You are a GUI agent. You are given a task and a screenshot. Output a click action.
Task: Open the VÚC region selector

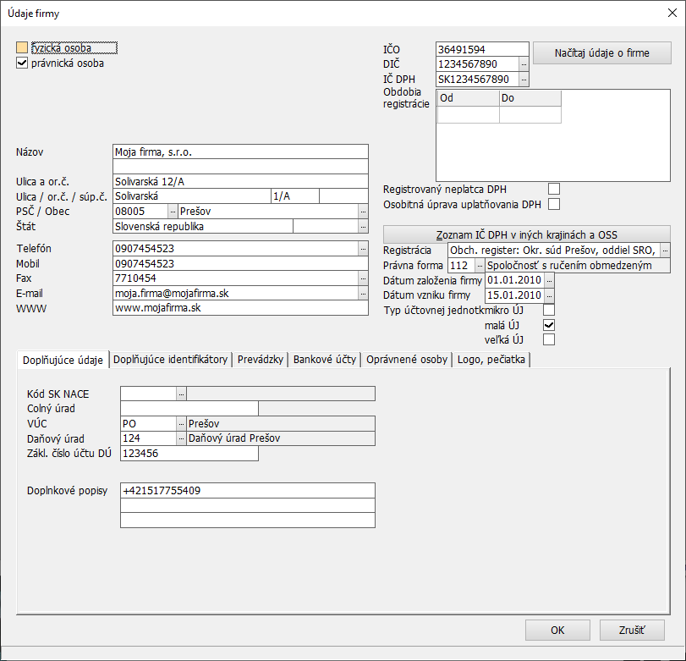181,423
